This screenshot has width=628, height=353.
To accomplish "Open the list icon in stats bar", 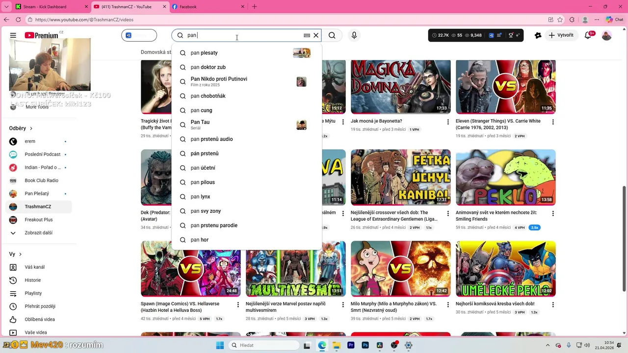I will (499, 35).
